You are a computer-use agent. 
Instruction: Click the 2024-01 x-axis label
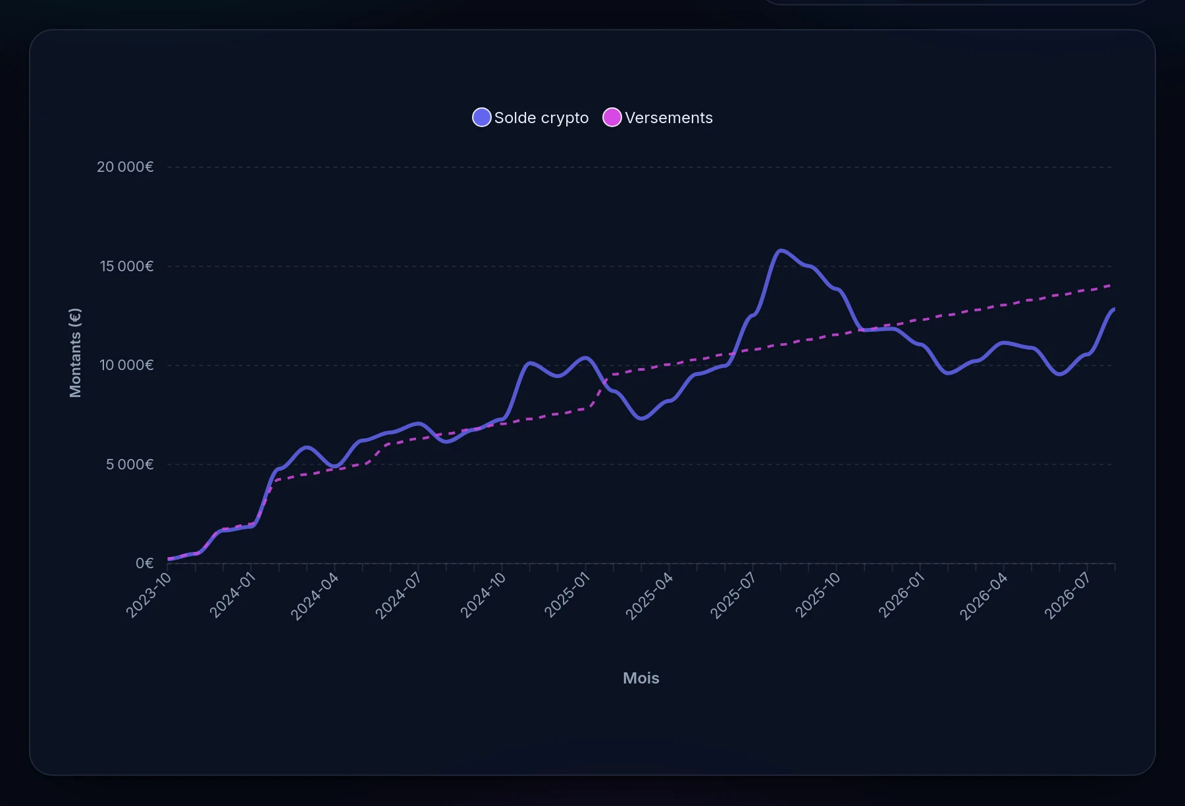(232, 595)
